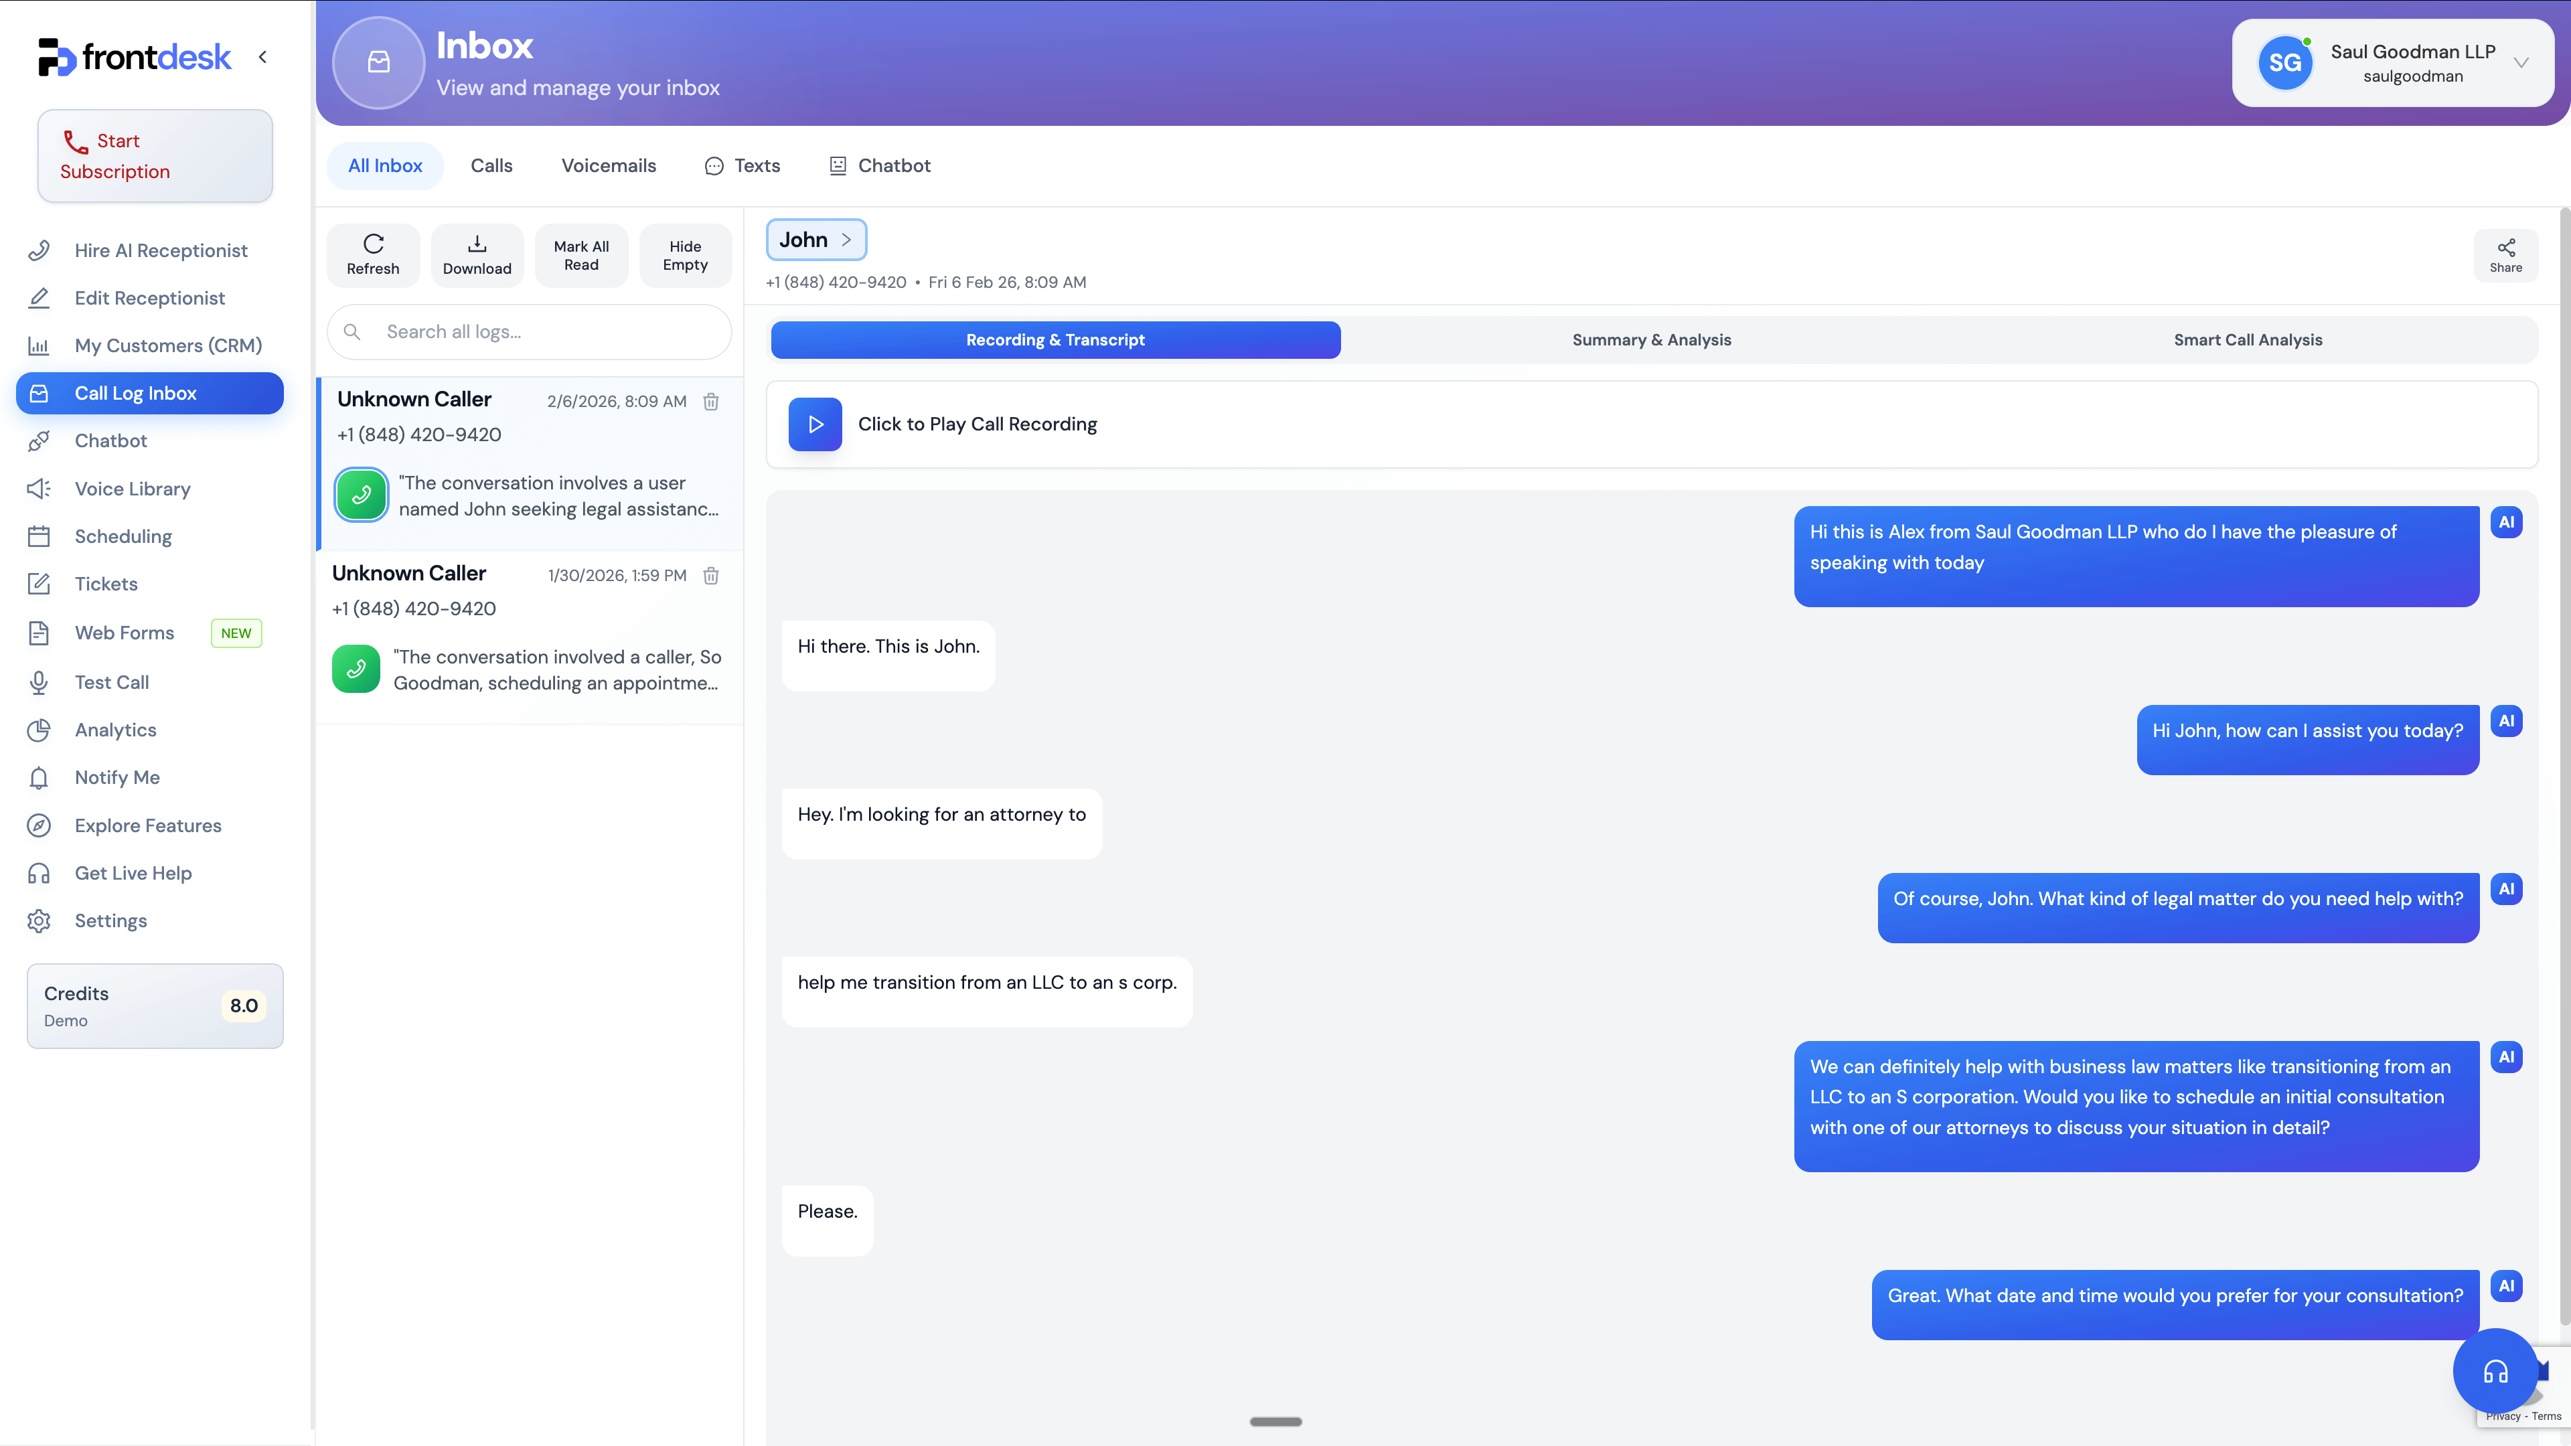Viewport: 2571px width, 1446px height.
Task: Select Smart Call Analysis tab
Action: pyautogui.click(x=2248, y=340)
